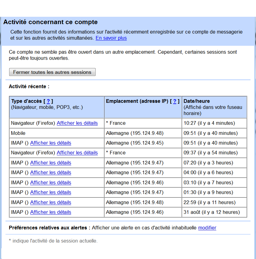The image size is (256, 259).
Task: Select '03:10 (il y a 7 heures)' cell
Action: (x=214, y=182)
